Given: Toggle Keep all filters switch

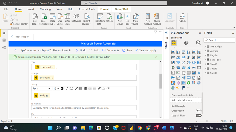Looking at the screenshot, I should tap(198, 115).
